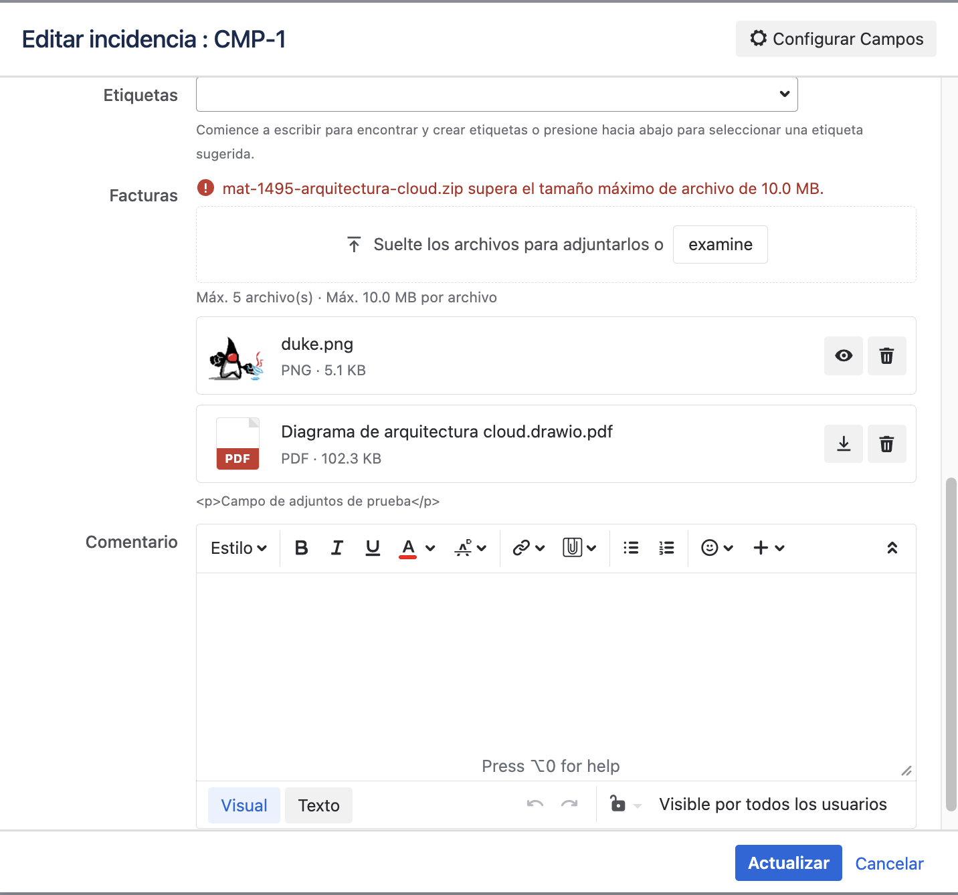Insert a numbered list
Screen dimensions: 958x895
[666, 548]
